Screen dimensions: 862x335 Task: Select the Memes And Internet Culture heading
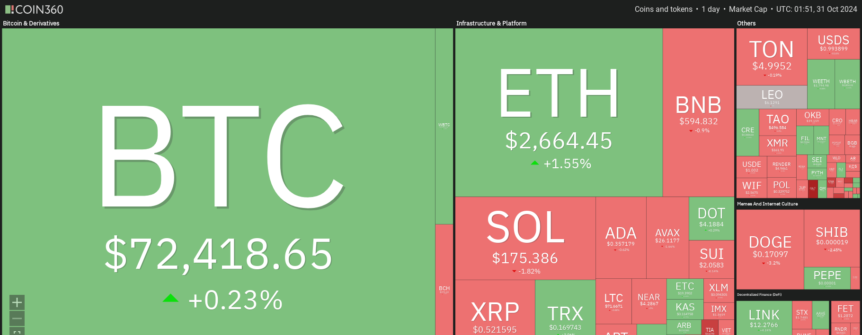pos(767,204)
